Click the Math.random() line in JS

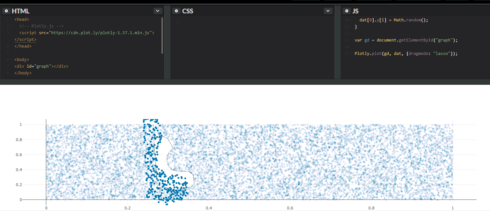[394, 20]
